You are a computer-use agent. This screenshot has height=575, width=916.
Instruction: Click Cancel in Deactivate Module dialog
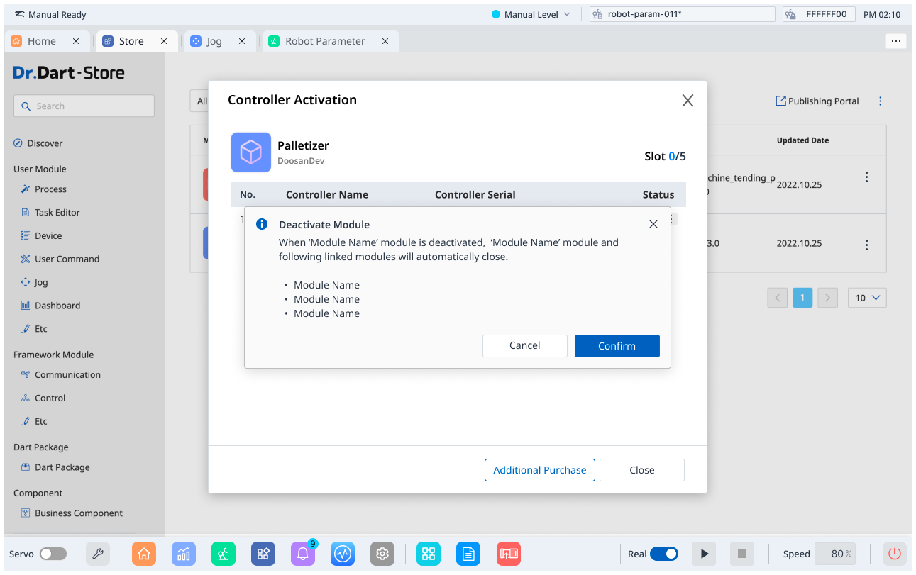click(524, 346)
